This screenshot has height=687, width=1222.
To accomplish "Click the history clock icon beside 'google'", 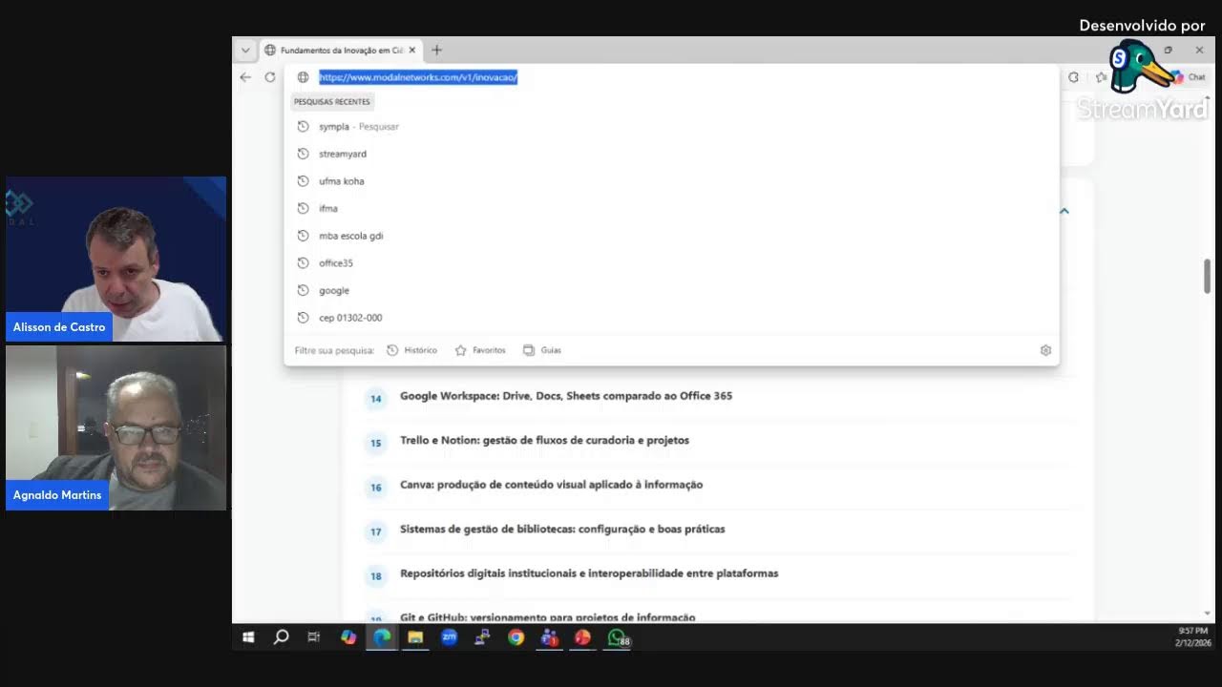I will click(x=303, y=290).
